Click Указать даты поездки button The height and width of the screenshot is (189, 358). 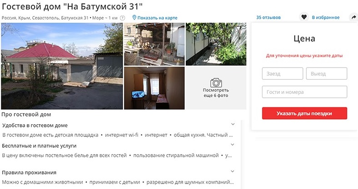tap(304, 113)
